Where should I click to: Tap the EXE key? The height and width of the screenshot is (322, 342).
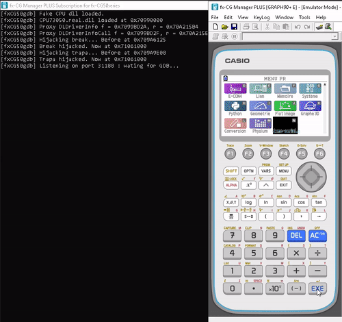click(317, 288)
